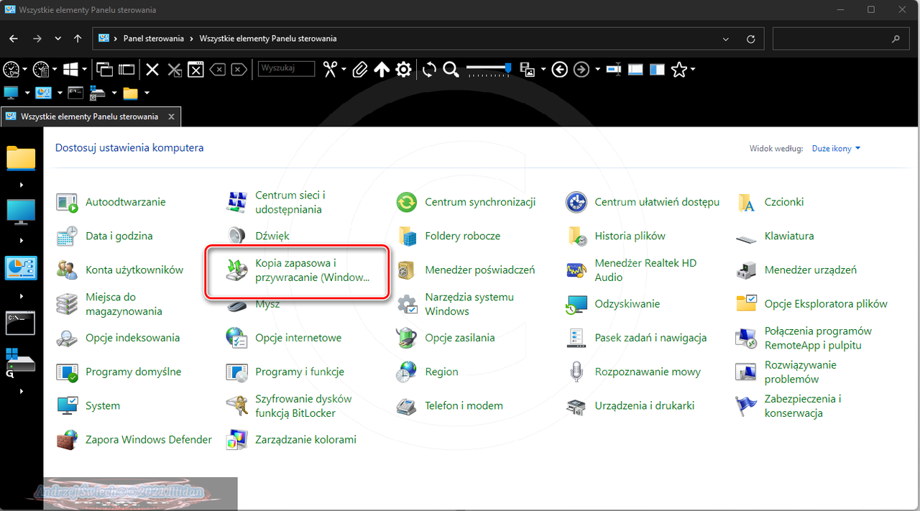The image size is (920, 511).
Task: Click the scissors cut toolbar icon
Action: tap(331, 69)
